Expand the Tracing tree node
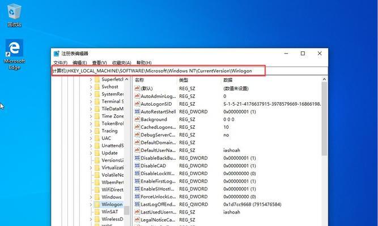The width and height of the screenshot is (378, 226). click(x=91, y=131)
